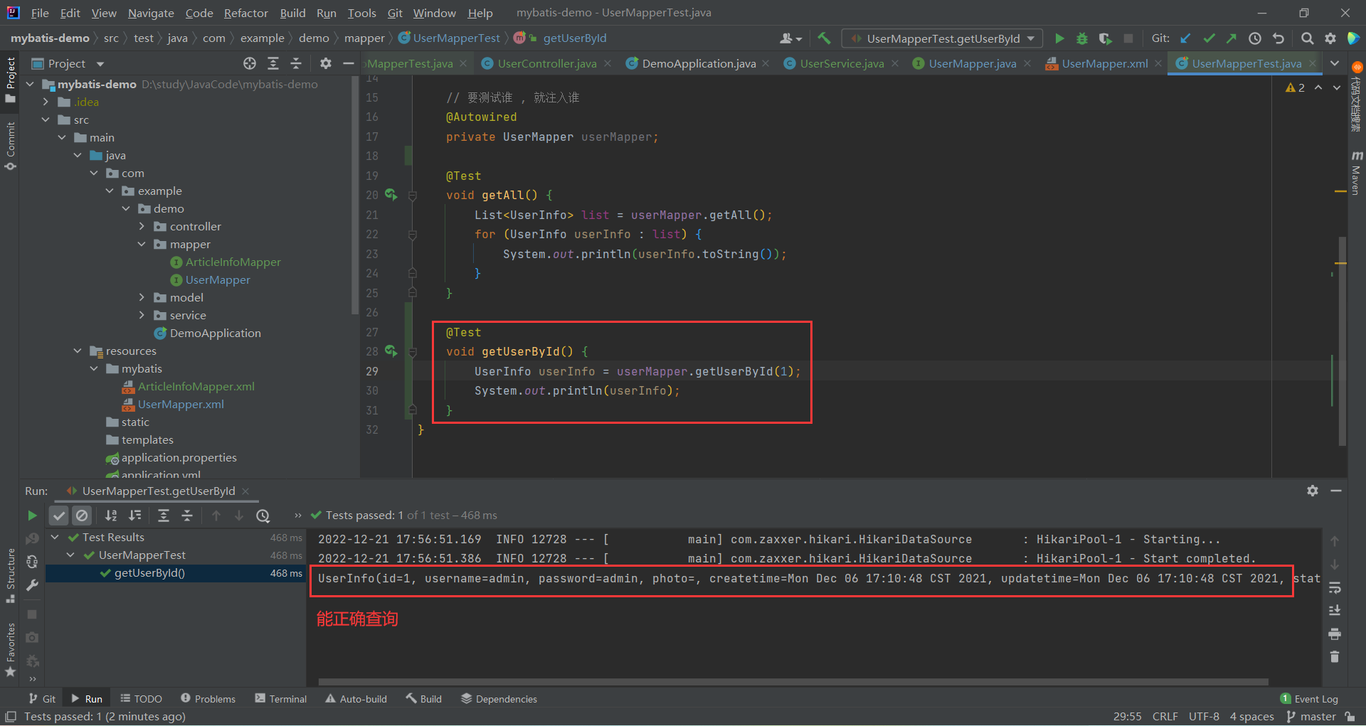Rerun tests with green play icon in Run panel
Screen dimensions: 1366x726
(32, 516)
